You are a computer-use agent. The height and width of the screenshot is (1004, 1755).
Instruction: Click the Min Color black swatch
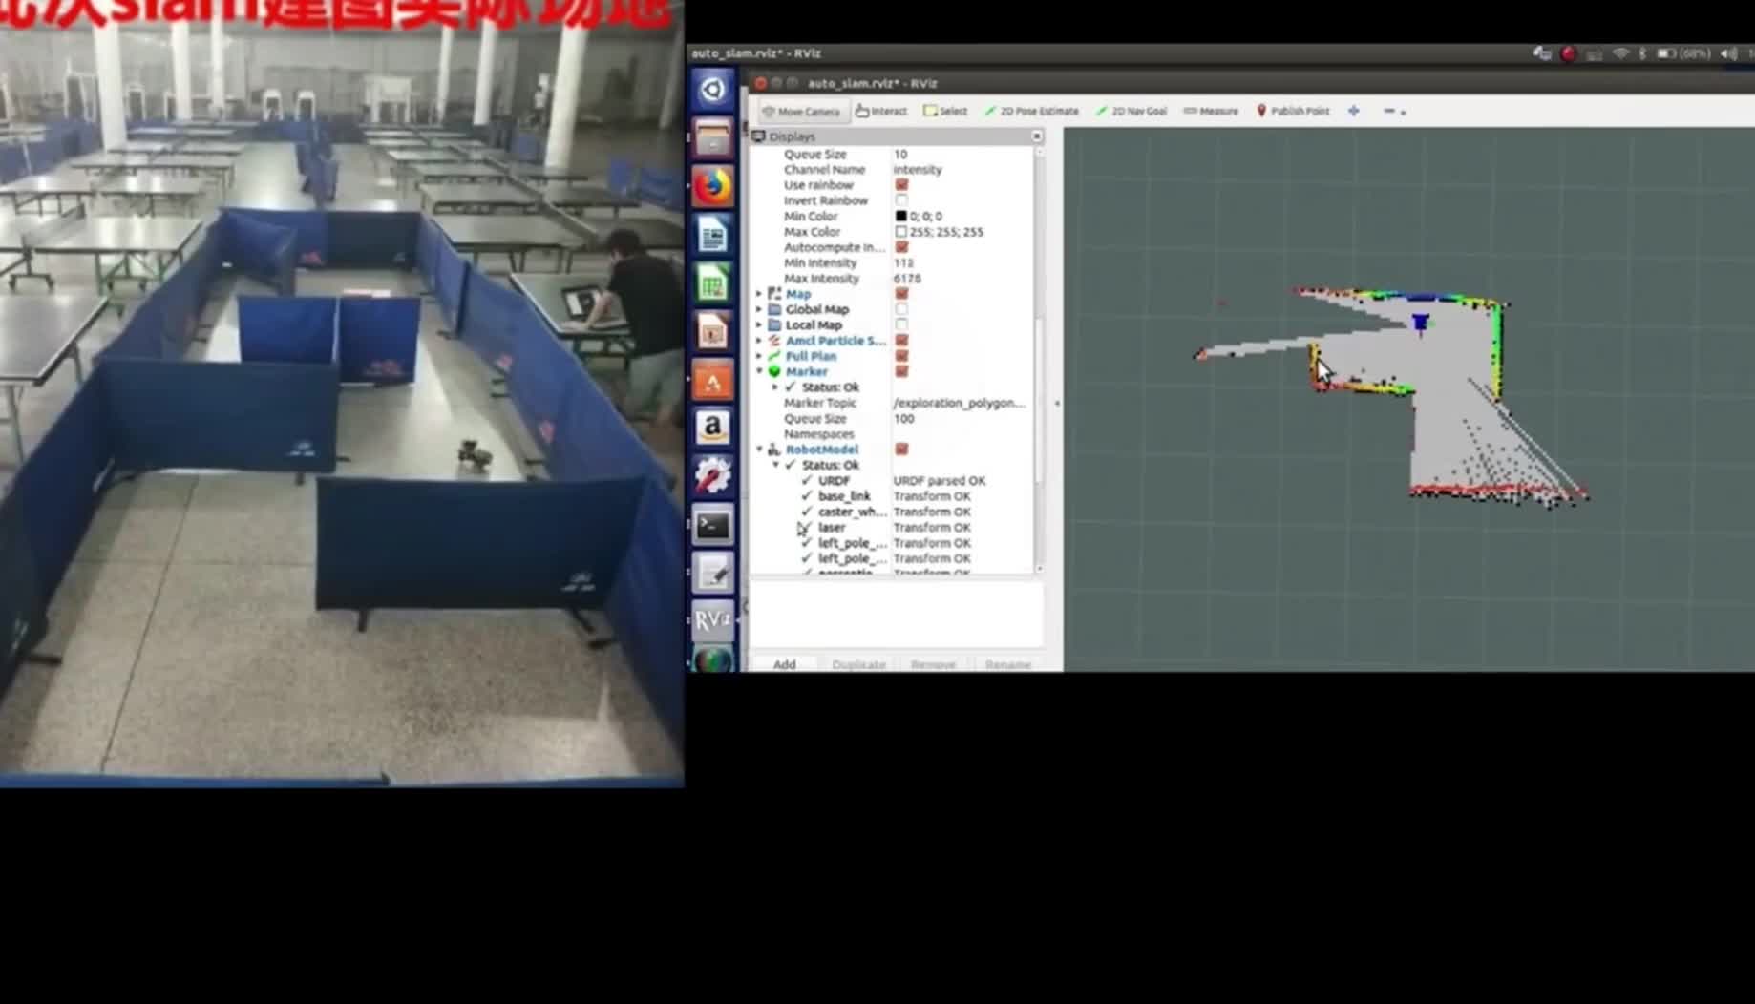point(900,217)
